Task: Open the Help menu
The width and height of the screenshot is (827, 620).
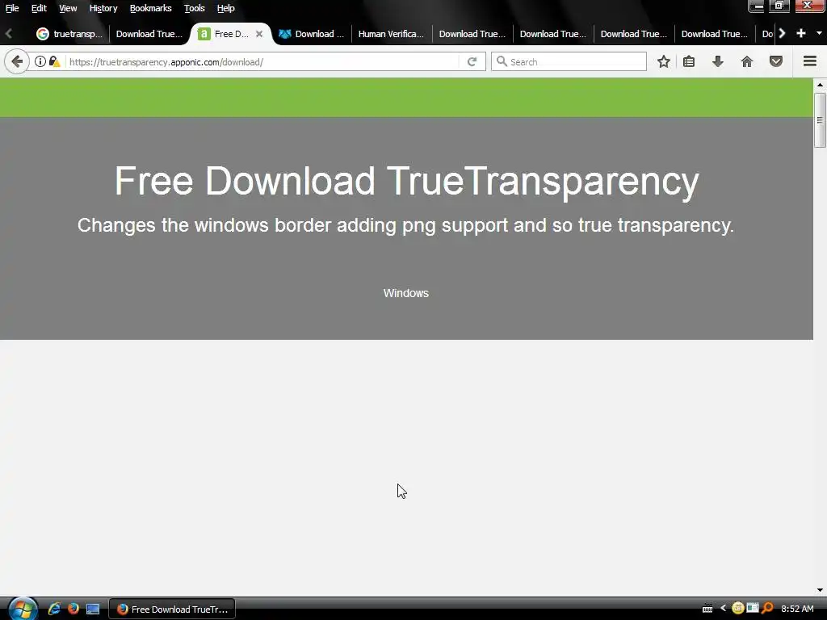Action: click(x=226, y=8)
